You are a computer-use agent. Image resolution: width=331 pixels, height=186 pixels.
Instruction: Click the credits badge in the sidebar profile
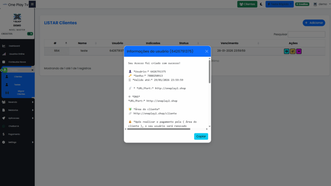coord(30,34)
